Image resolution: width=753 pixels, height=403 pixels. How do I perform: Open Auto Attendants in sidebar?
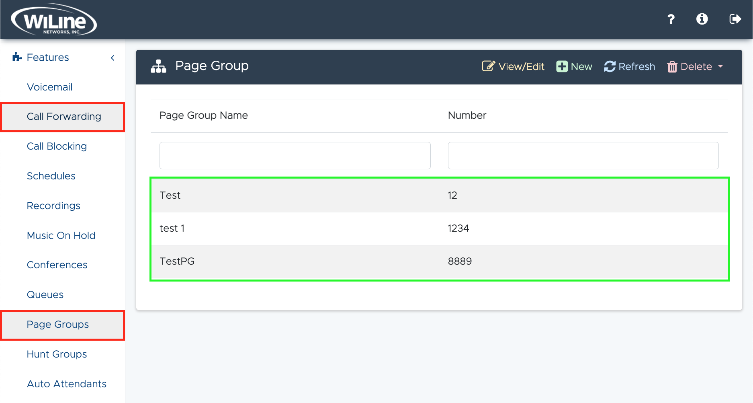click(x=67, y=384)
